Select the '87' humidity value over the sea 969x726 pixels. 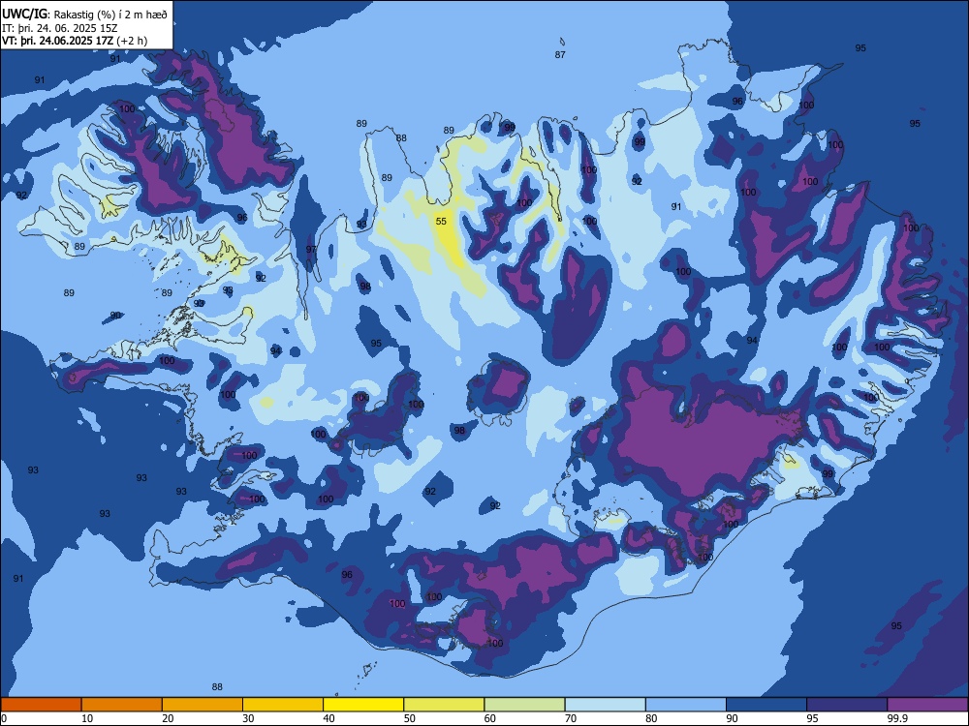coord(560,54)
